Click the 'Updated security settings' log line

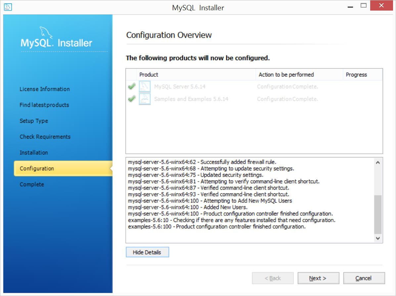[x=196, y=175]
